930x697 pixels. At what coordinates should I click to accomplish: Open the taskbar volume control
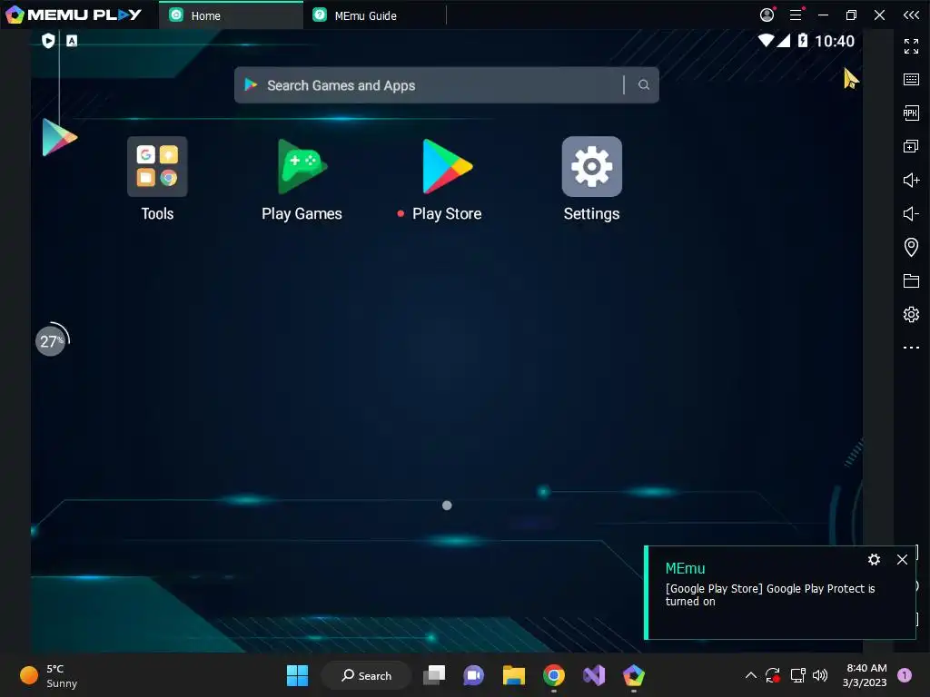[820, 675]
